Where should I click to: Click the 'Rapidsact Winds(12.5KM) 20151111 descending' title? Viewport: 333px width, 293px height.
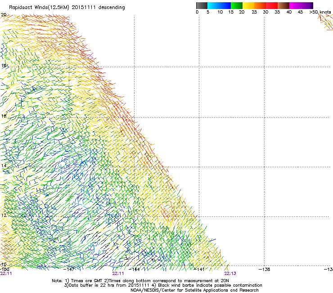pos(67,8)
